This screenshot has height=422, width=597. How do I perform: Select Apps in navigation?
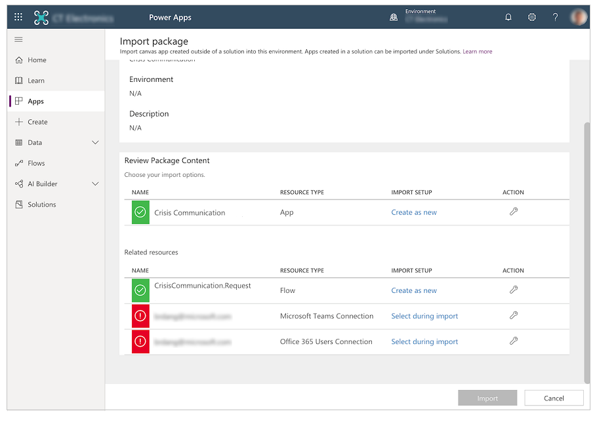pyautogui.click(x=56, y=101)
